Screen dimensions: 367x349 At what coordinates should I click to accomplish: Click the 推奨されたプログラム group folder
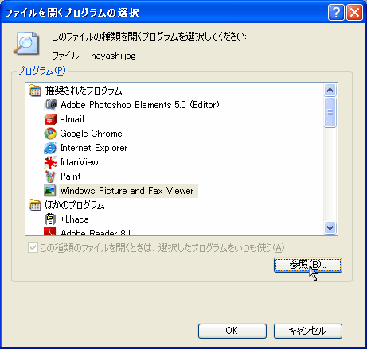[35, 91]
